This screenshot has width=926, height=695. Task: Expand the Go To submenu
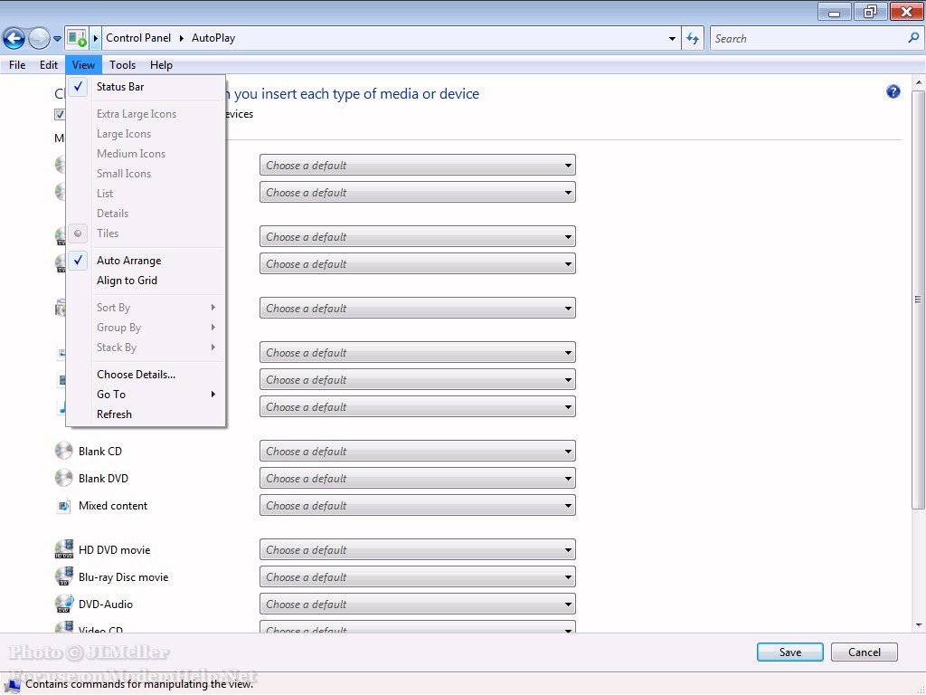point(146,395)
